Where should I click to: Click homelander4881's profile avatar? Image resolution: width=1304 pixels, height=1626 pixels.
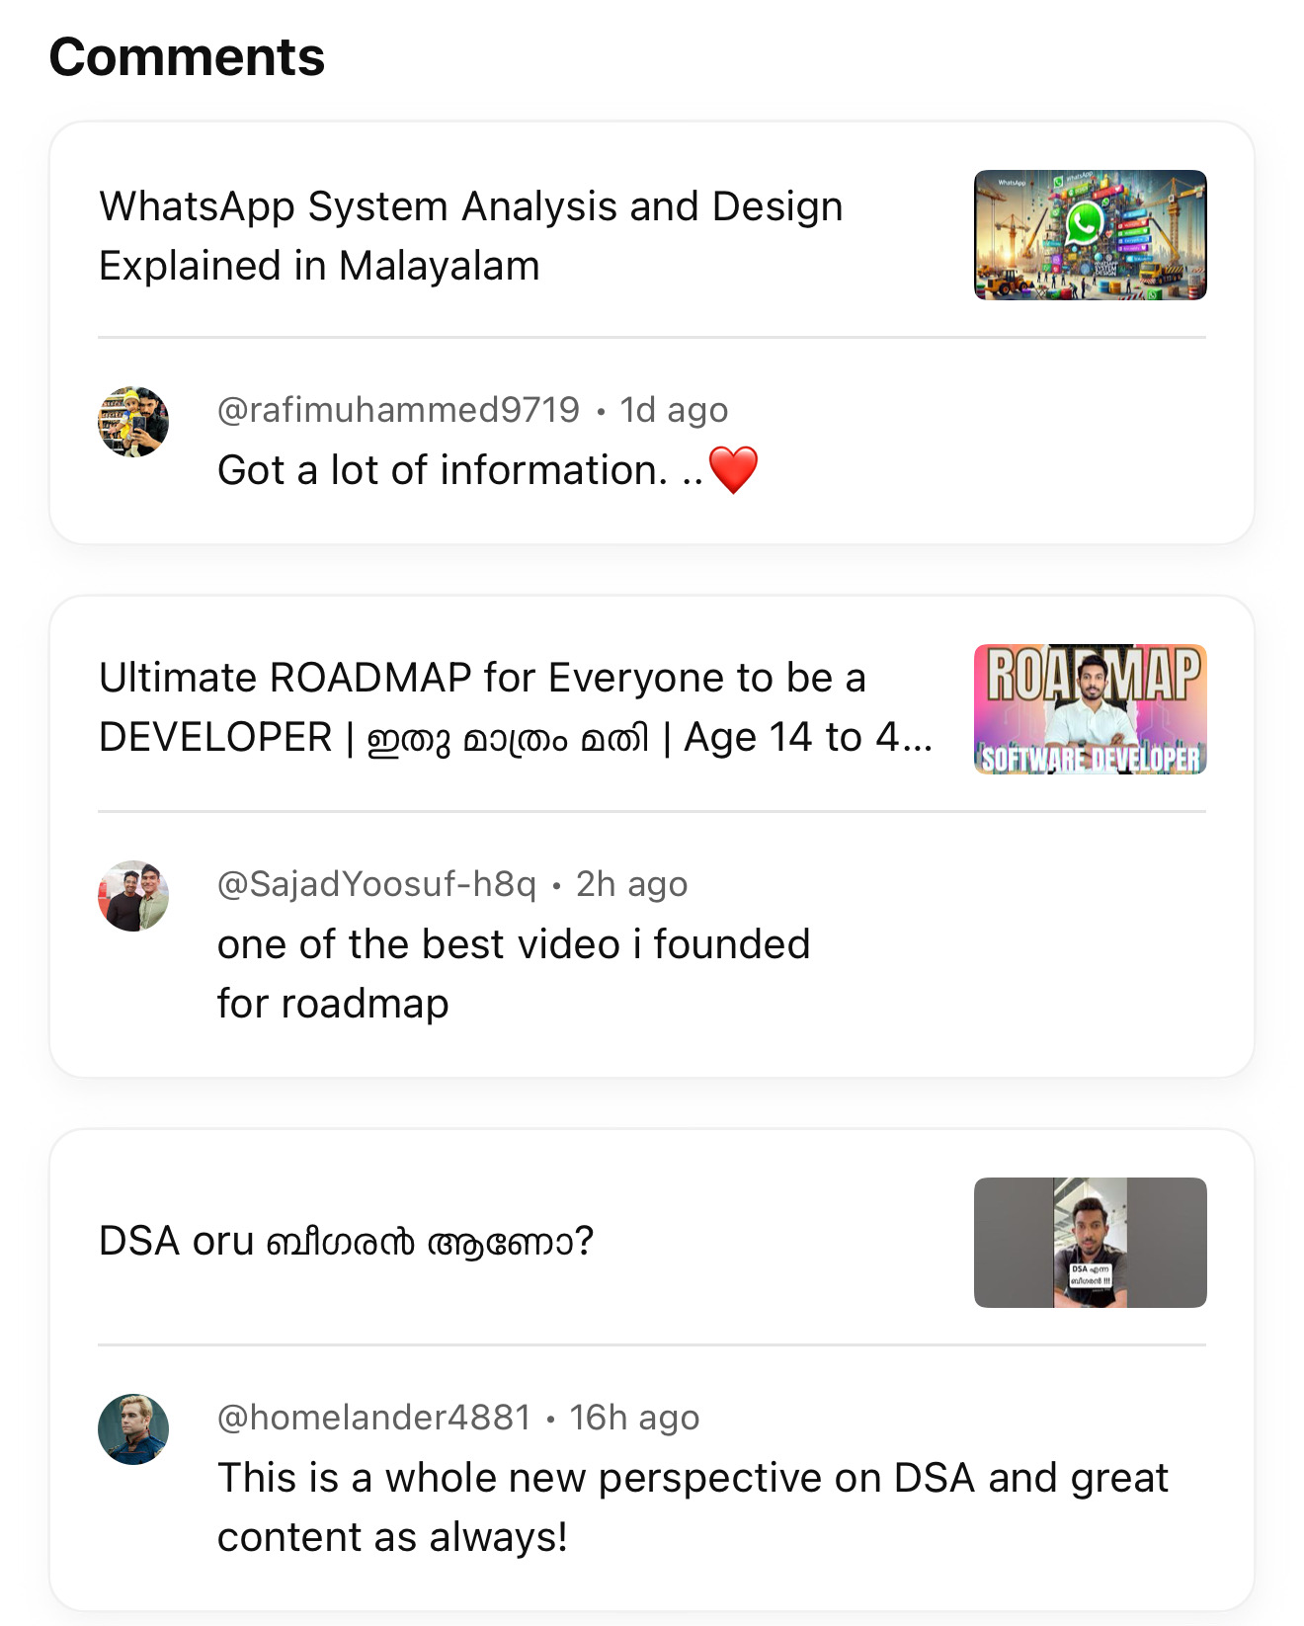pyautogui.click(x=133, y=1429)
